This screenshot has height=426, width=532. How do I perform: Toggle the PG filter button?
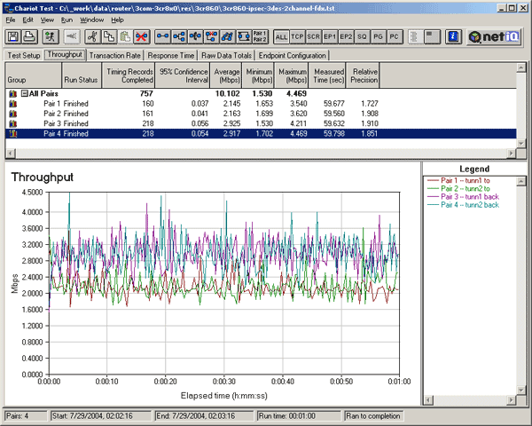[x=378, y=36]
